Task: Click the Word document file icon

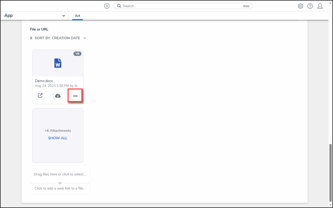Action: coord(58,63)
